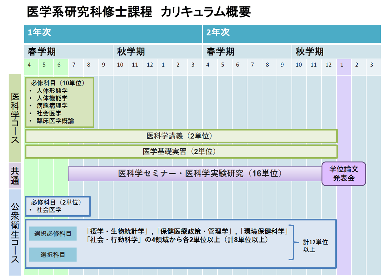Click the 医学基礎実習（2単位）bar
This screenshot has height=279, width=392.
181,152
